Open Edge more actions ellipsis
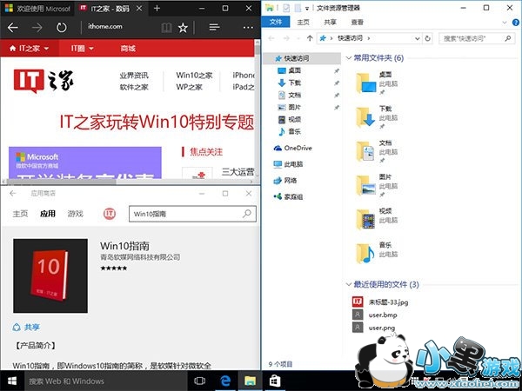522x391 pixels. (x=248, y=28)
